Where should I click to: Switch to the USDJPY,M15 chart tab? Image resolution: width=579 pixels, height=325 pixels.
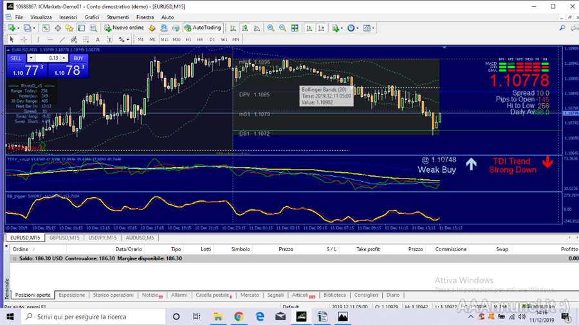coord(102,238)
